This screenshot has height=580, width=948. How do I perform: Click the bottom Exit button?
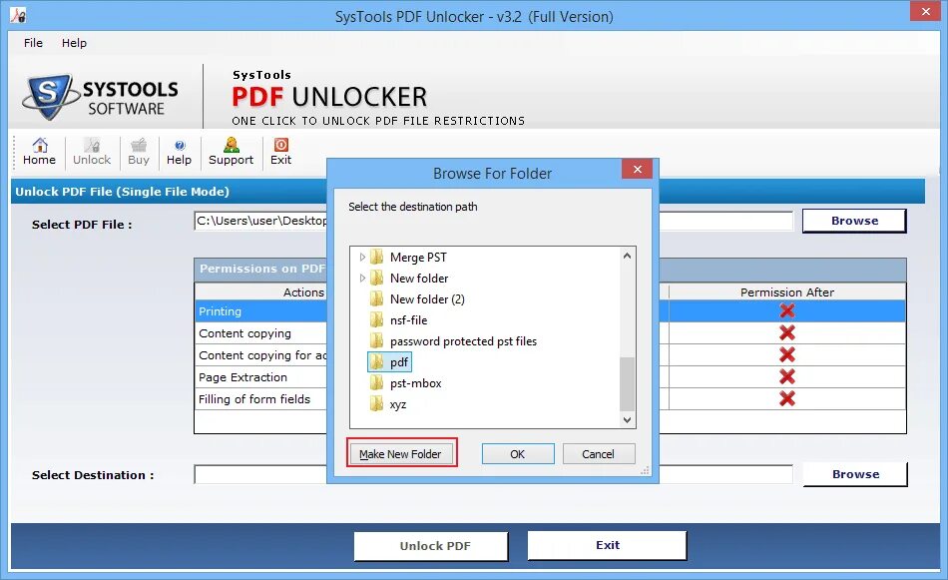point(607,545)
